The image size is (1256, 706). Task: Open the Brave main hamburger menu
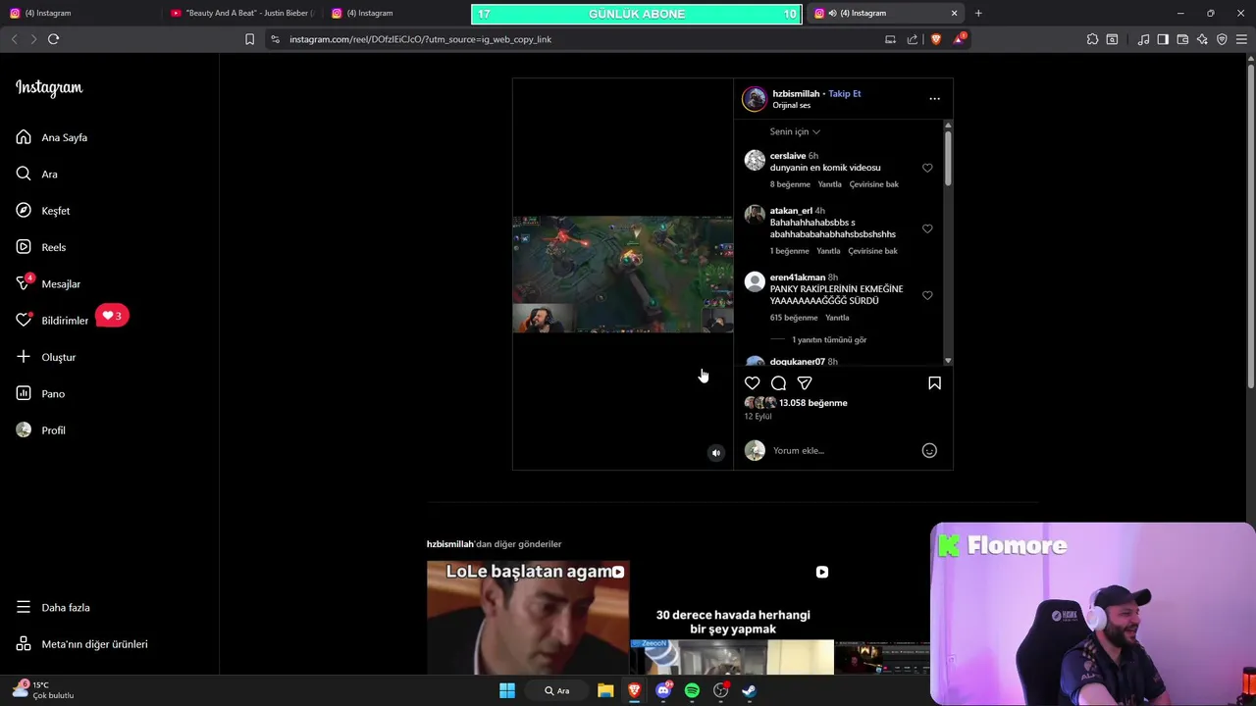point(1241,39)
